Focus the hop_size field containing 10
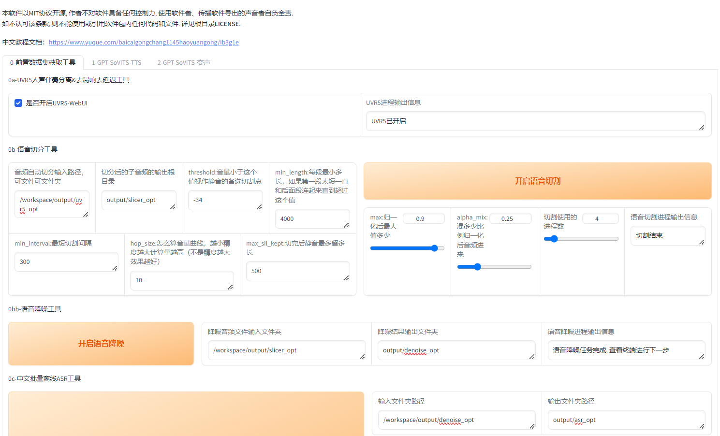The width and height of the screenshot is (720, 436). point(182,280)
